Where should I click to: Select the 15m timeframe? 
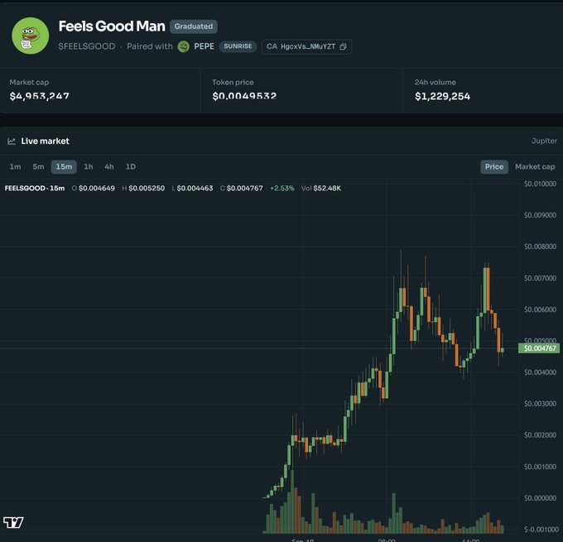point(64,167)
